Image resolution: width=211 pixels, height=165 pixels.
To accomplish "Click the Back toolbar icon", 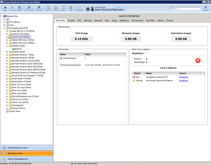I will point(5,8).
